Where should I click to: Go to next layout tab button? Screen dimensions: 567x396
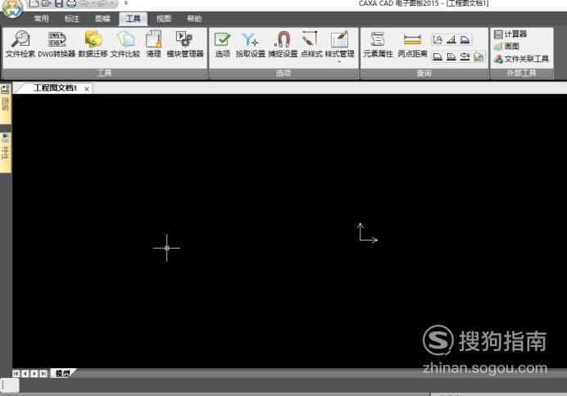tap(34, 374)
